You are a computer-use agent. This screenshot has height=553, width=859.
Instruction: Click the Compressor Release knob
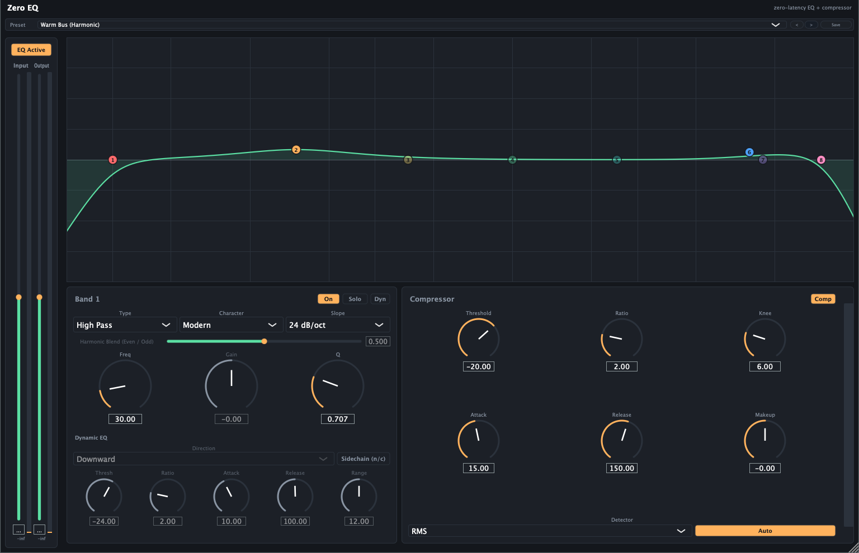point(622,440)
